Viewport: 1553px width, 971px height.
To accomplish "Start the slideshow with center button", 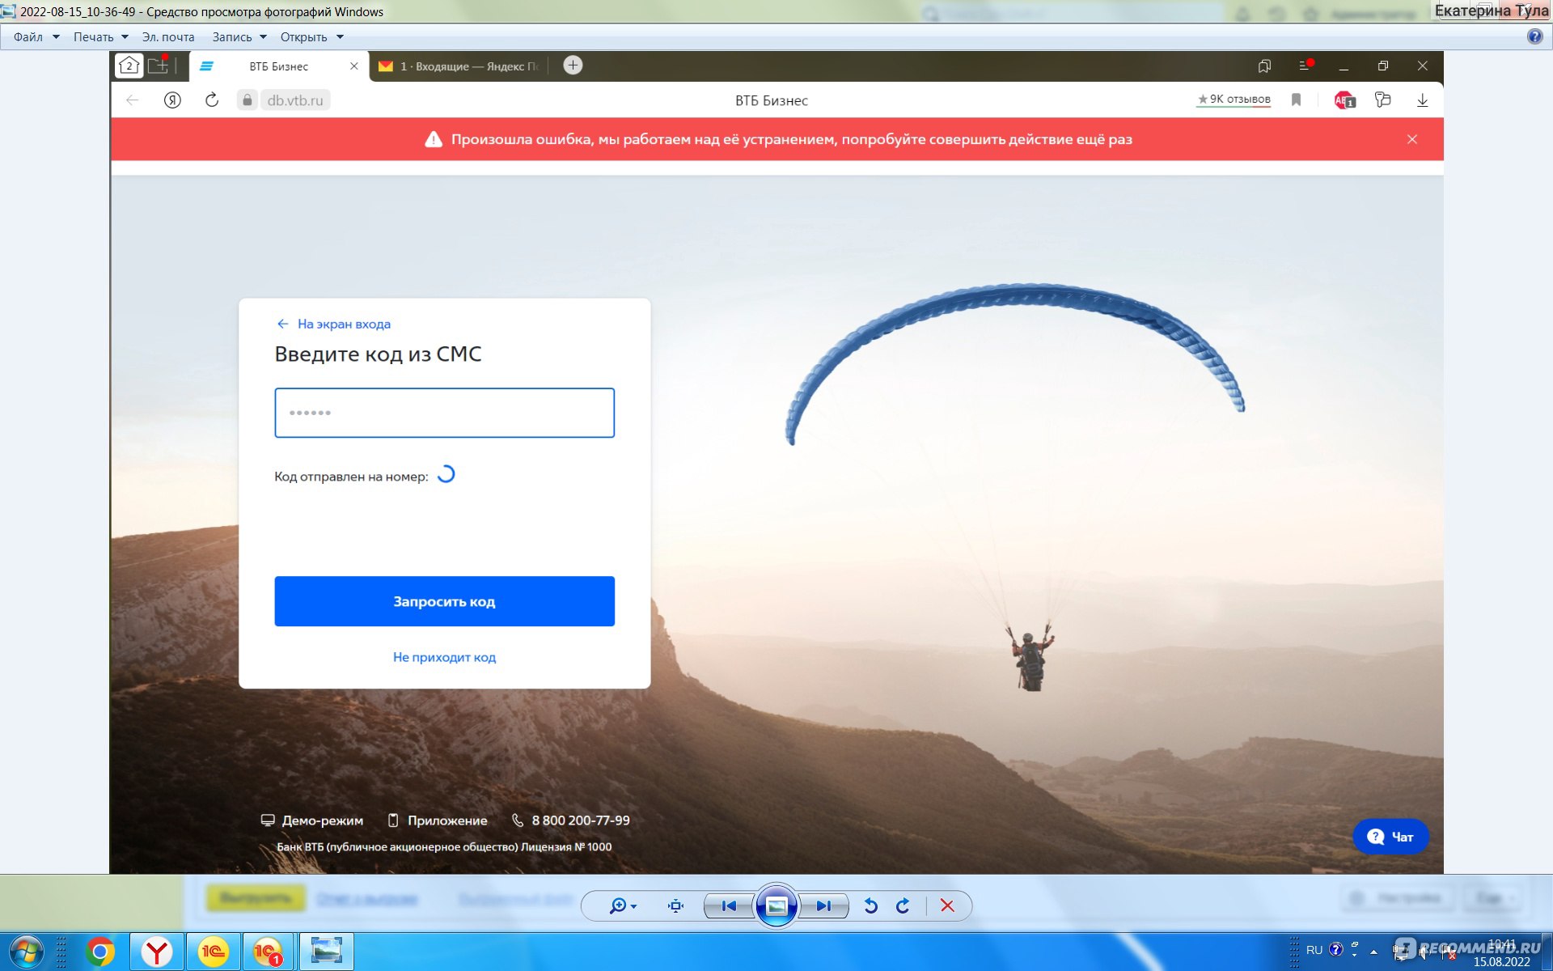I will 776,905.
